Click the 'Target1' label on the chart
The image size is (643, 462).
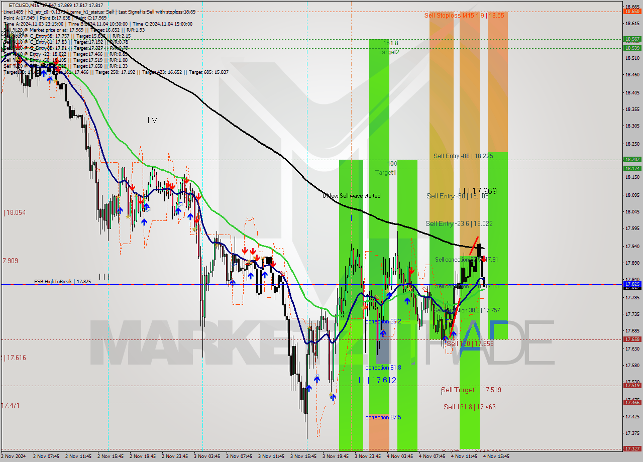(x=386, y=172)
